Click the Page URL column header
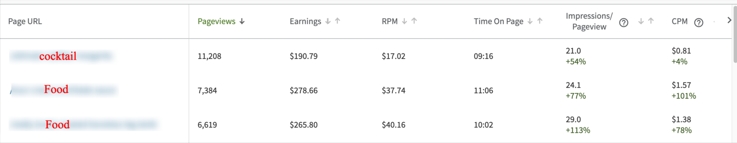The image size is (737, 143). click(25, 22)
